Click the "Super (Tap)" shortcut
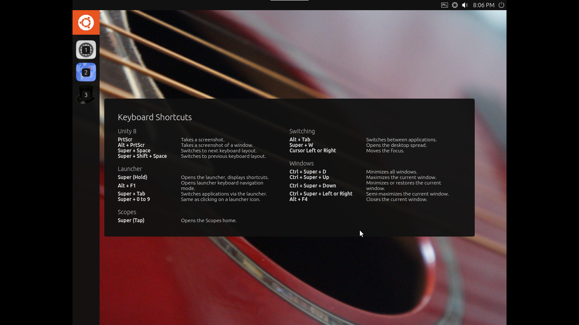 [x=131, y=220]
